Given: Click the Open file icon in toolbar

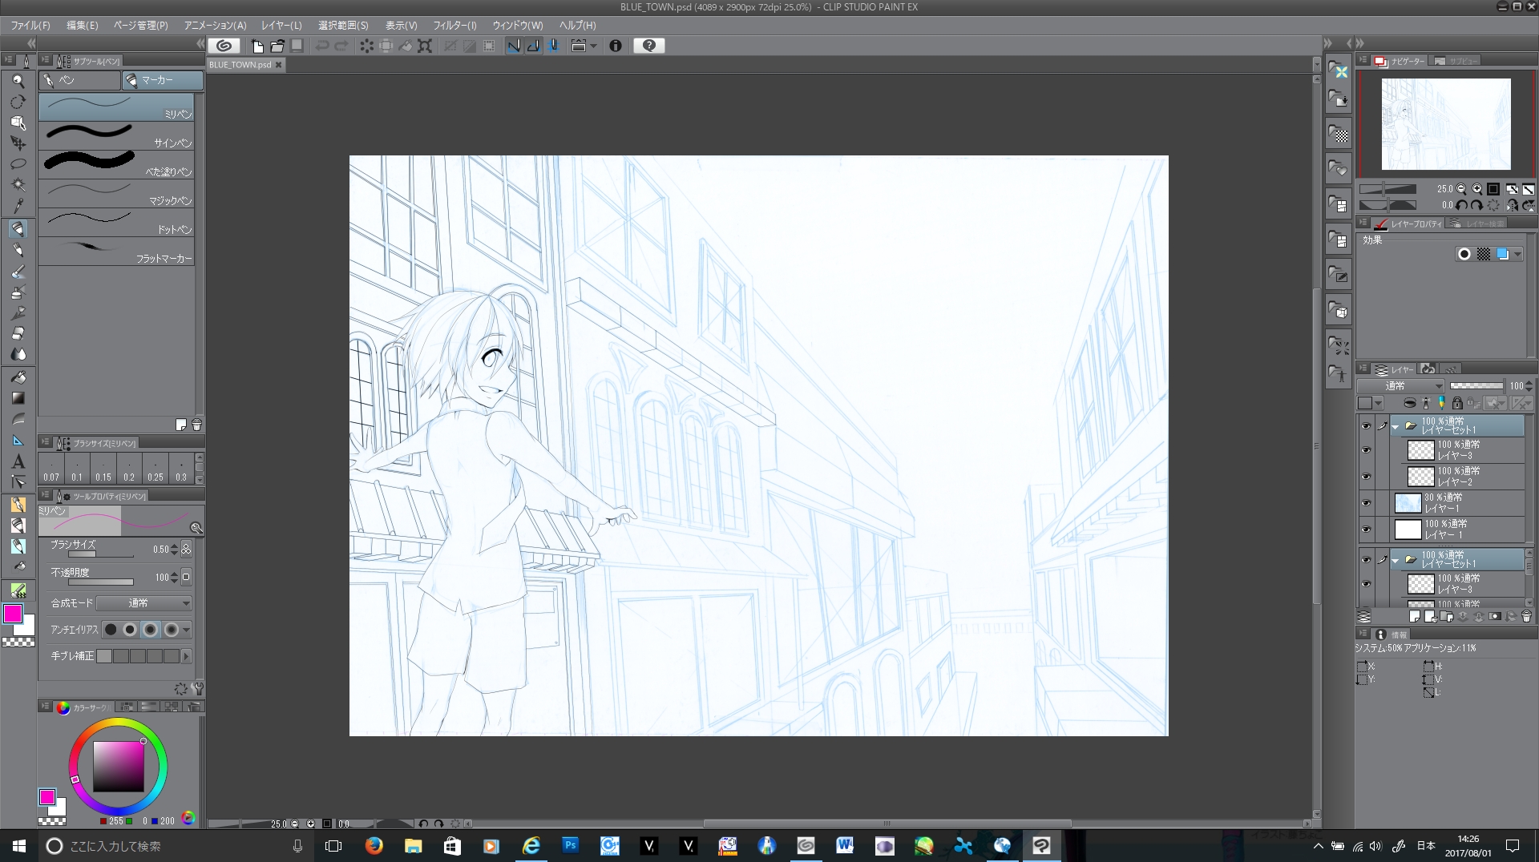Looking at the screenshot, I should [277, 46].
